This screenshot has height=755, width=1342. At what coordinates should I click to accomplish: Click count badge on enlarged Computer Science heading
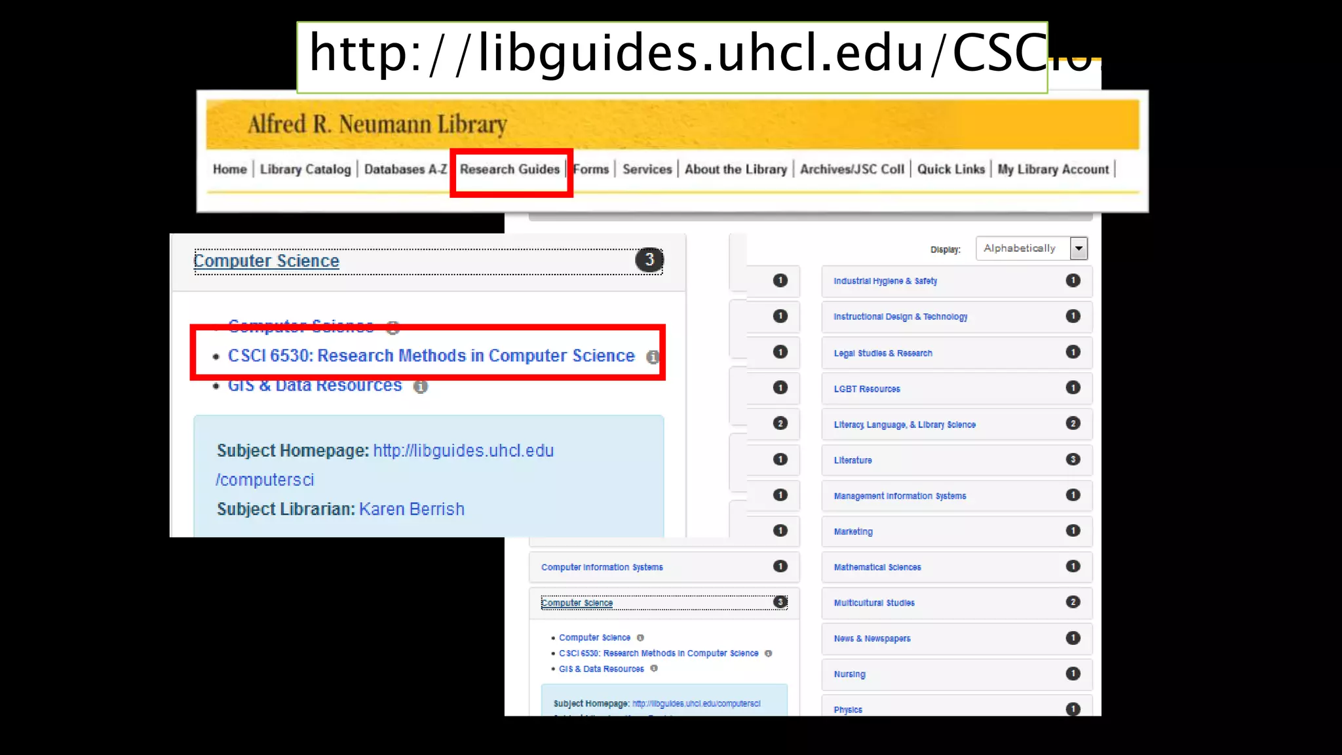tap(649, 260)
